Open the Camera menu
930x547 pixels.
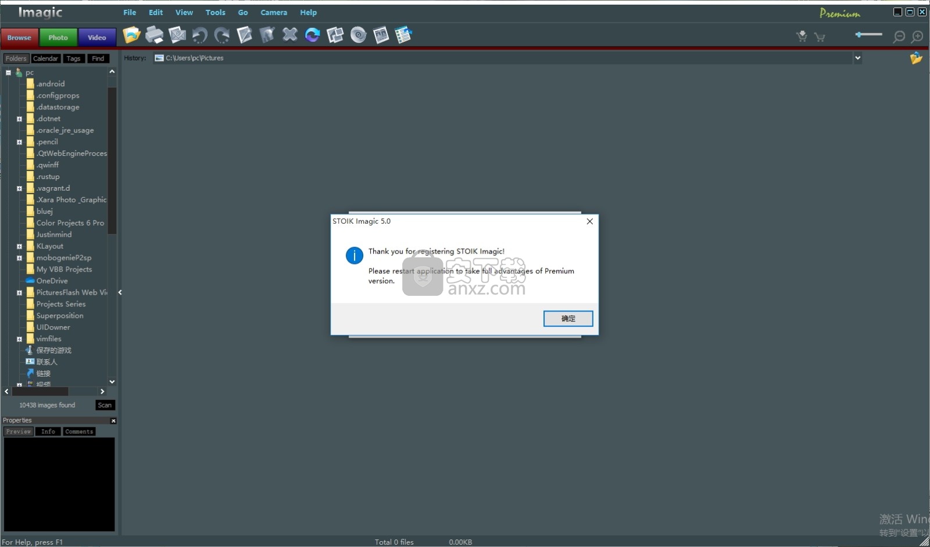274,12
